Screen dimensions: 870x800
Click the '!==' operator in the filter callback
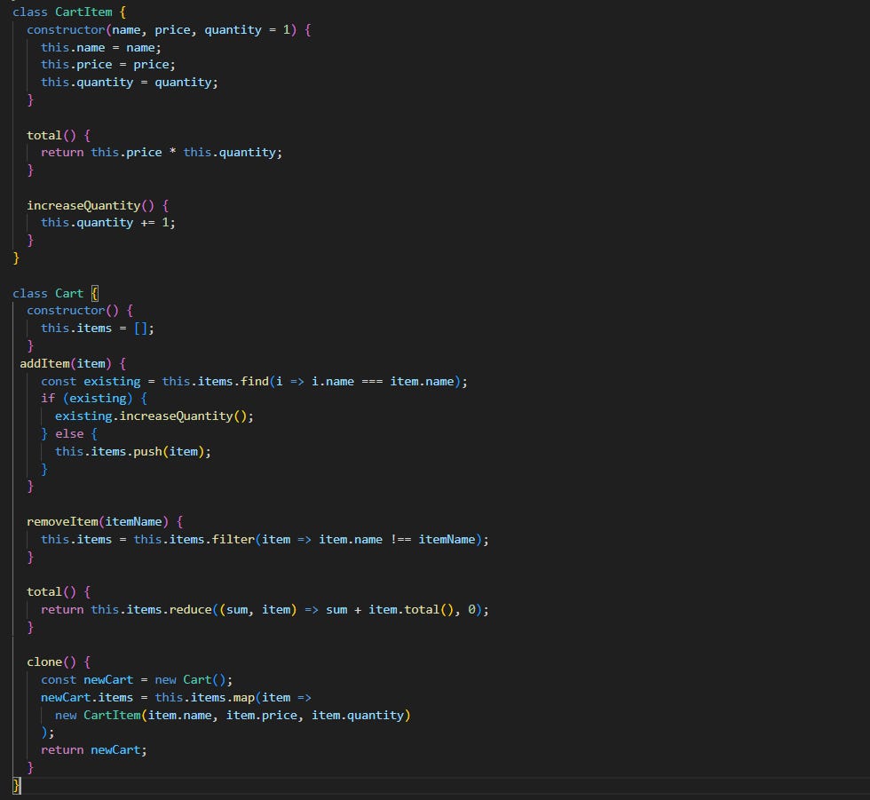tap(400, 539)
